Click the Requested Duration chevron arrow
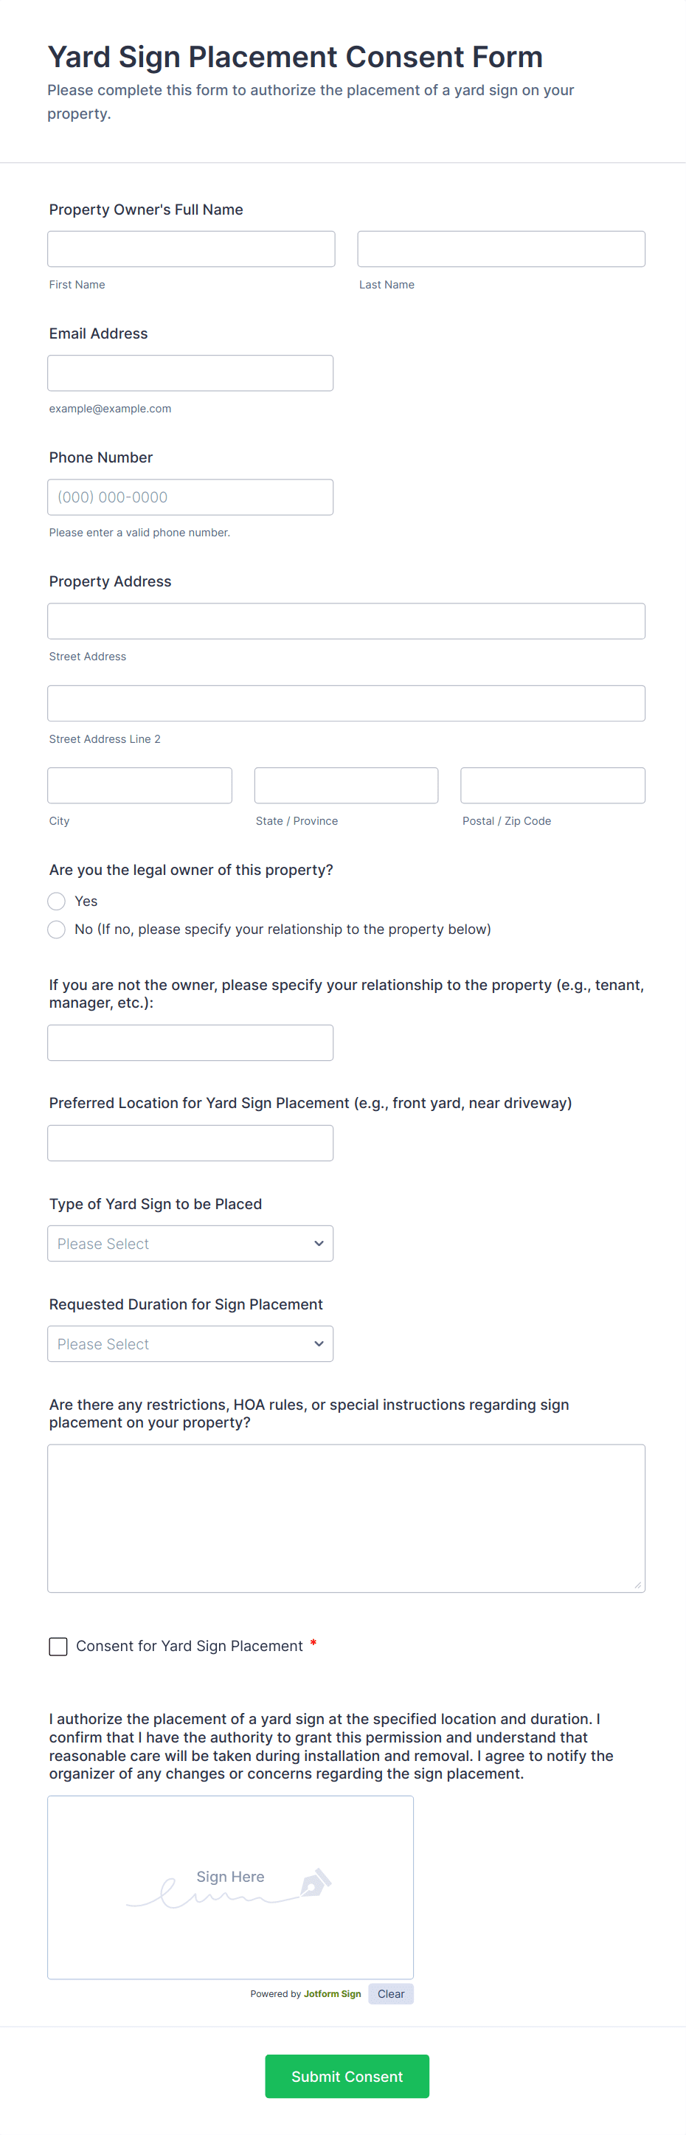The height and width of the screenshot is (2135, 686). coord(319,1343)
